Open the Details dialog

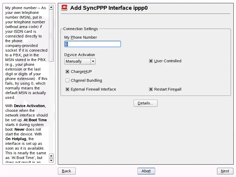145,103
